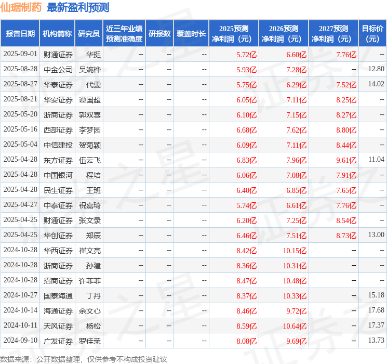
Task: Click the 最新盈利预测 heading
Action: 78,7
